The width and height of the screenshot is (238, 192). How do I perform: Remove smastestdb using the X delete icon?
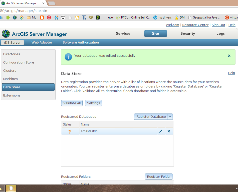click(169, 131)
